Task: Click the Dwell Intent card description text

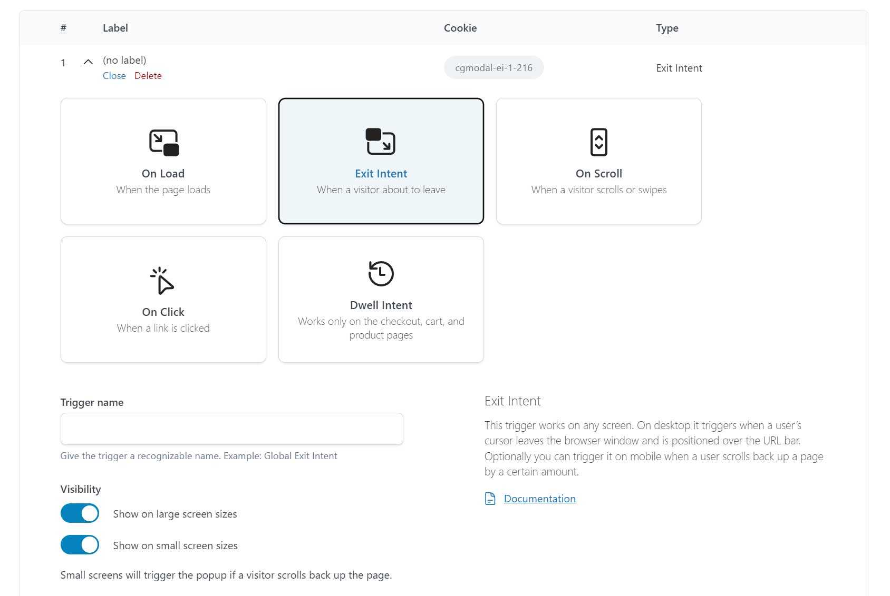Action: tap(381, 328)
